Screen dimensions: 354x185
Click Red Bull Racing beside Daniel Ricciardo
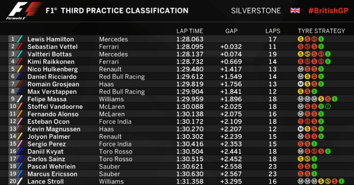(x=122, y=77)
